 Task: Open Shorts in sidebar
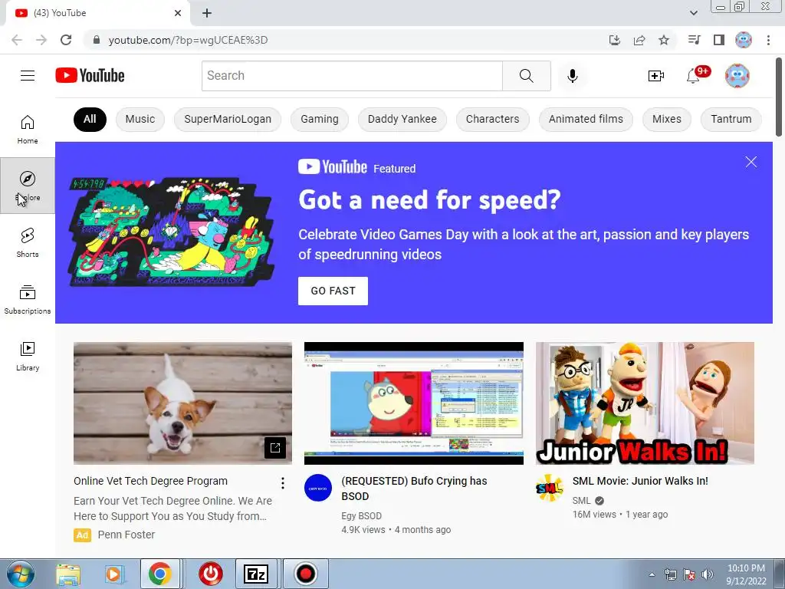click(x=28, y=243)
